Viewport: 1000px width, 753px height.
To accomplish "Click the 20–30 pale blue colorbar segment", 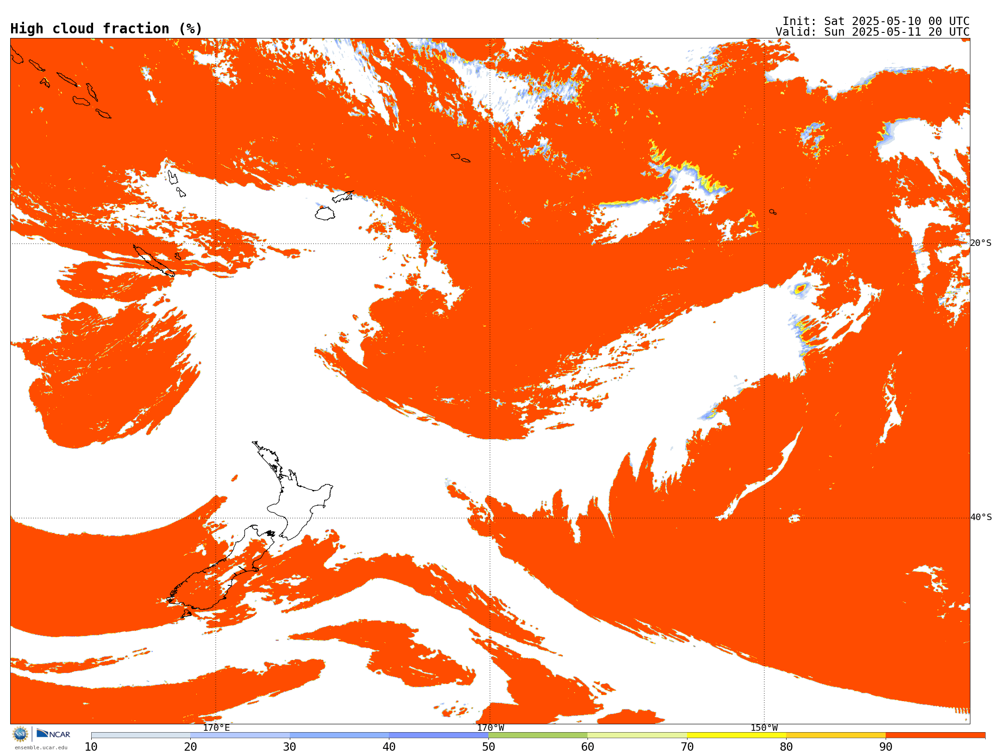I will (240, 735).
